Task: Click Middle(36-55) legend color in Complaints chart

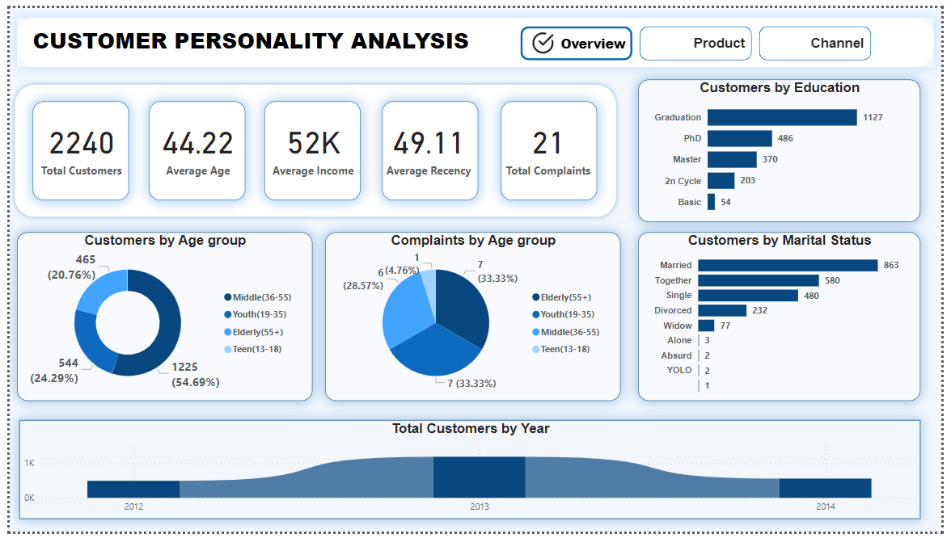Action: coord(536,332)
